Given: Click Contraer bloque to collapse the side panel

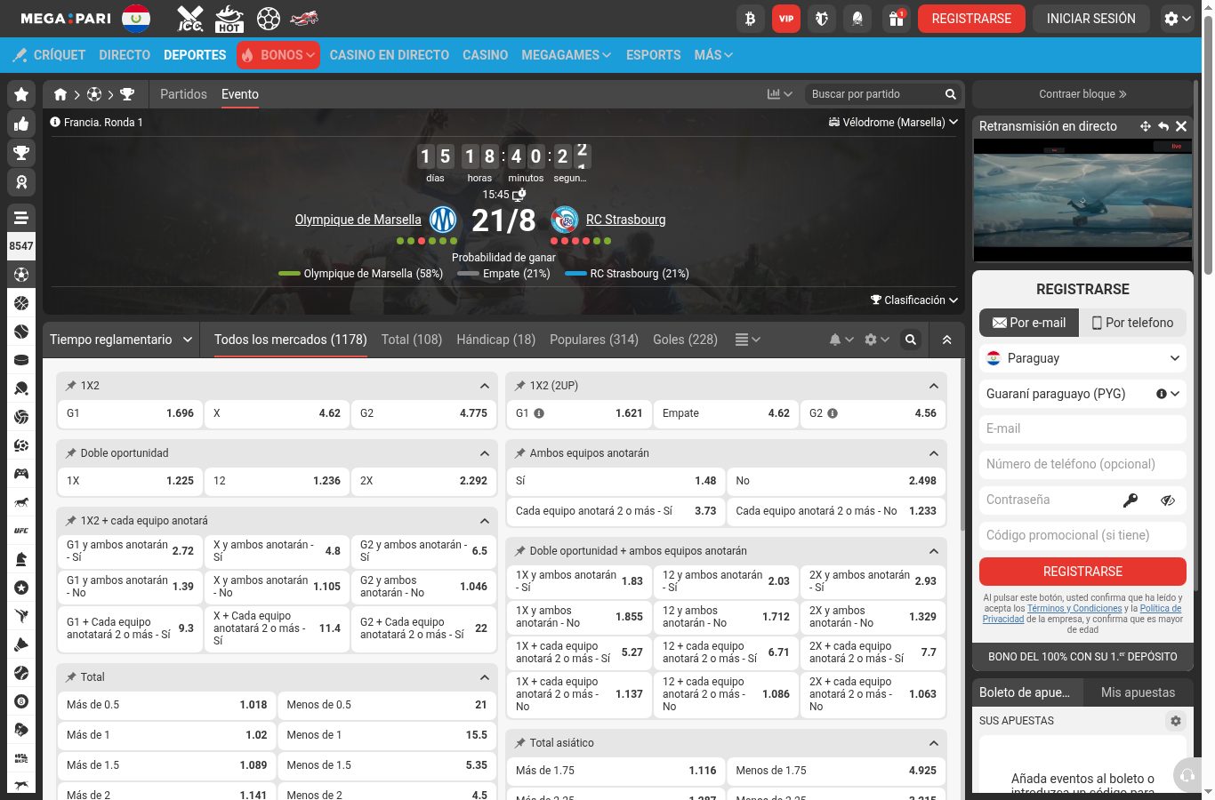Looking at the screenshot, I should [1082, 94].
